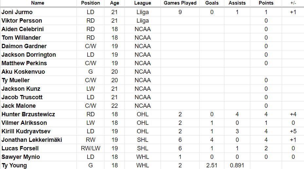Click Lucas Forsell's RW/LW position cell
The image size is (304, 169).
[90, 148]
